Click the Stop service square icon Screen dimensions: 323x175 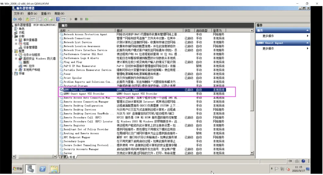(x=76, y=19)
